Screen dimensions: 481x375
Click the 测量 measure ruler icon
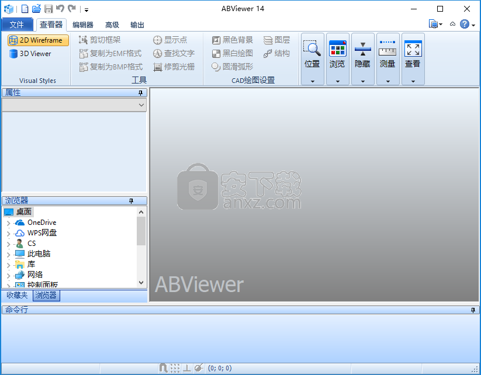click(387, 48)
